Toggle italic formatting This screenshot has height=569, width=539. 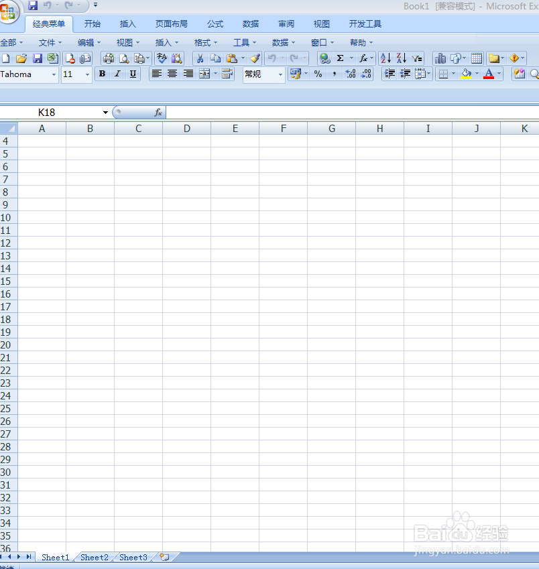[x=117, y=74]
